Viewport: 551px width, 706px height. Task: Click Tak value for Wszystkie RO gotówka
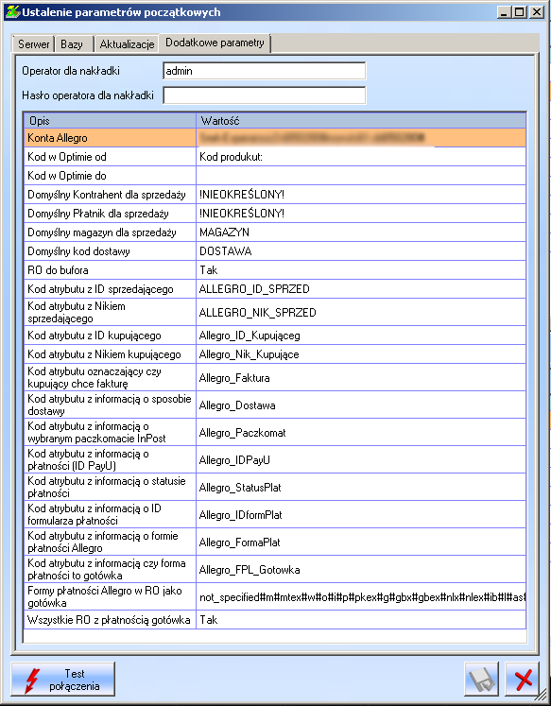click(361, 620)
